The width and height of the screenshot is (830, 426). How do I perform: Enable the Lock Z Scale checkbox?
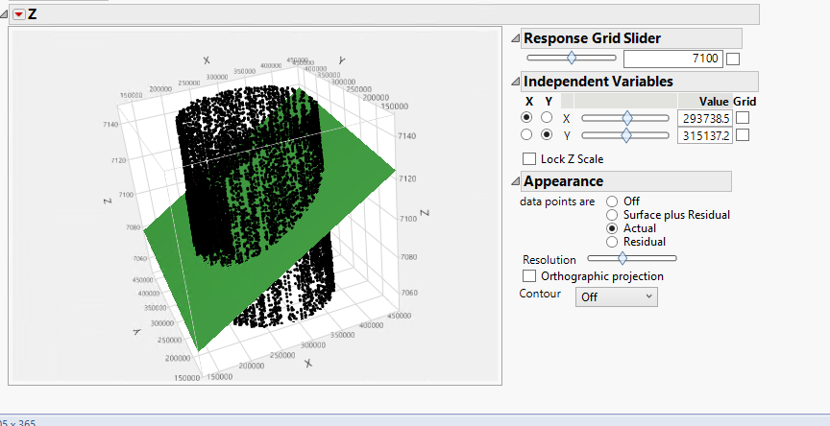pyautogui.click(x=528, y=159)
